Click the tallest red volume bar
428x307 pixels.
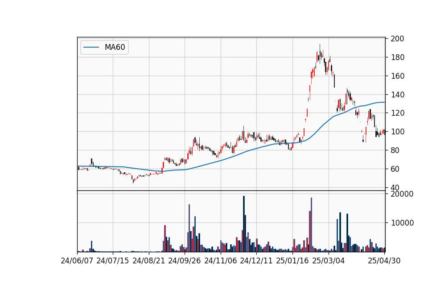pos(312,225)
